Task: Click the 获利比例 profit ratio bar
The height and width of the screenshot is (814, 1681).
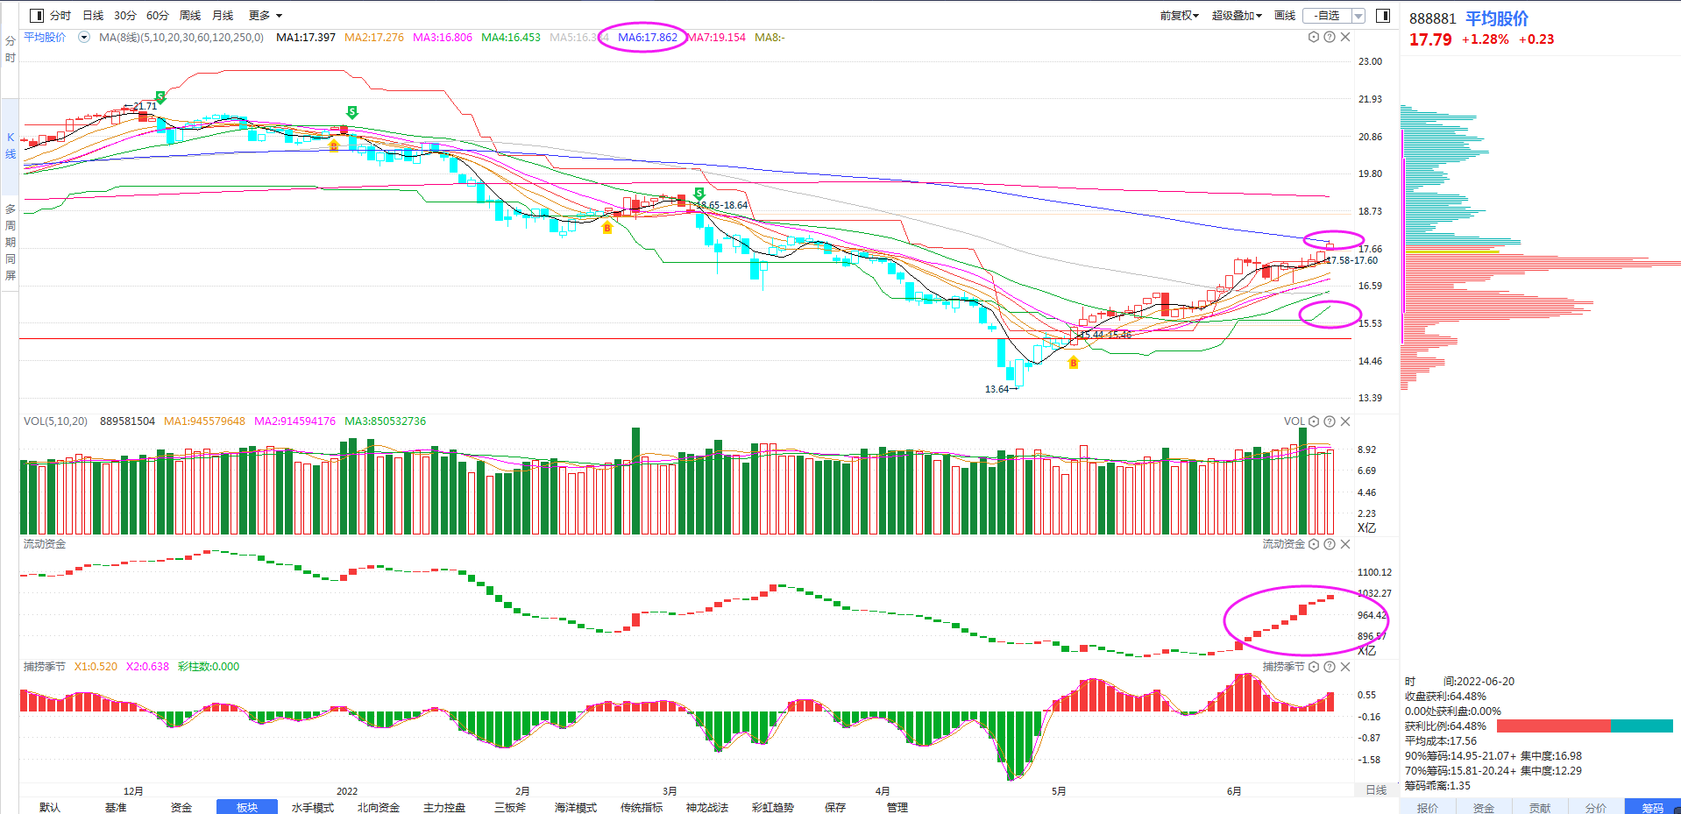Action: (1585, 726)
